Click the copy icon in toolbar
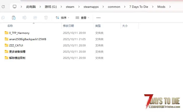The height and width of the screenshot is (112, 183). point(3,18)
